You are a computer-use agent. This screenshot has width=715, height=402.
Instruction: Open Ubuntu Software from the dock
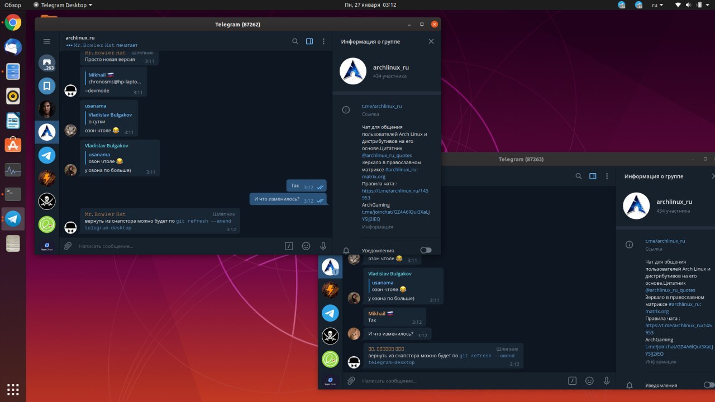point(13,145)
